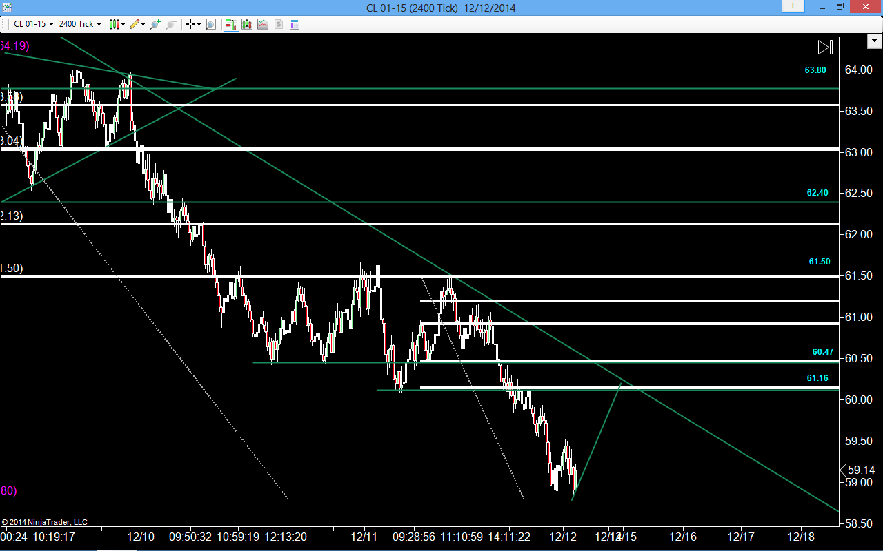The width and height of the screenshot is (883, 551).
Task: Click the zoom in magnifier icon
Action: pos(155,24)
